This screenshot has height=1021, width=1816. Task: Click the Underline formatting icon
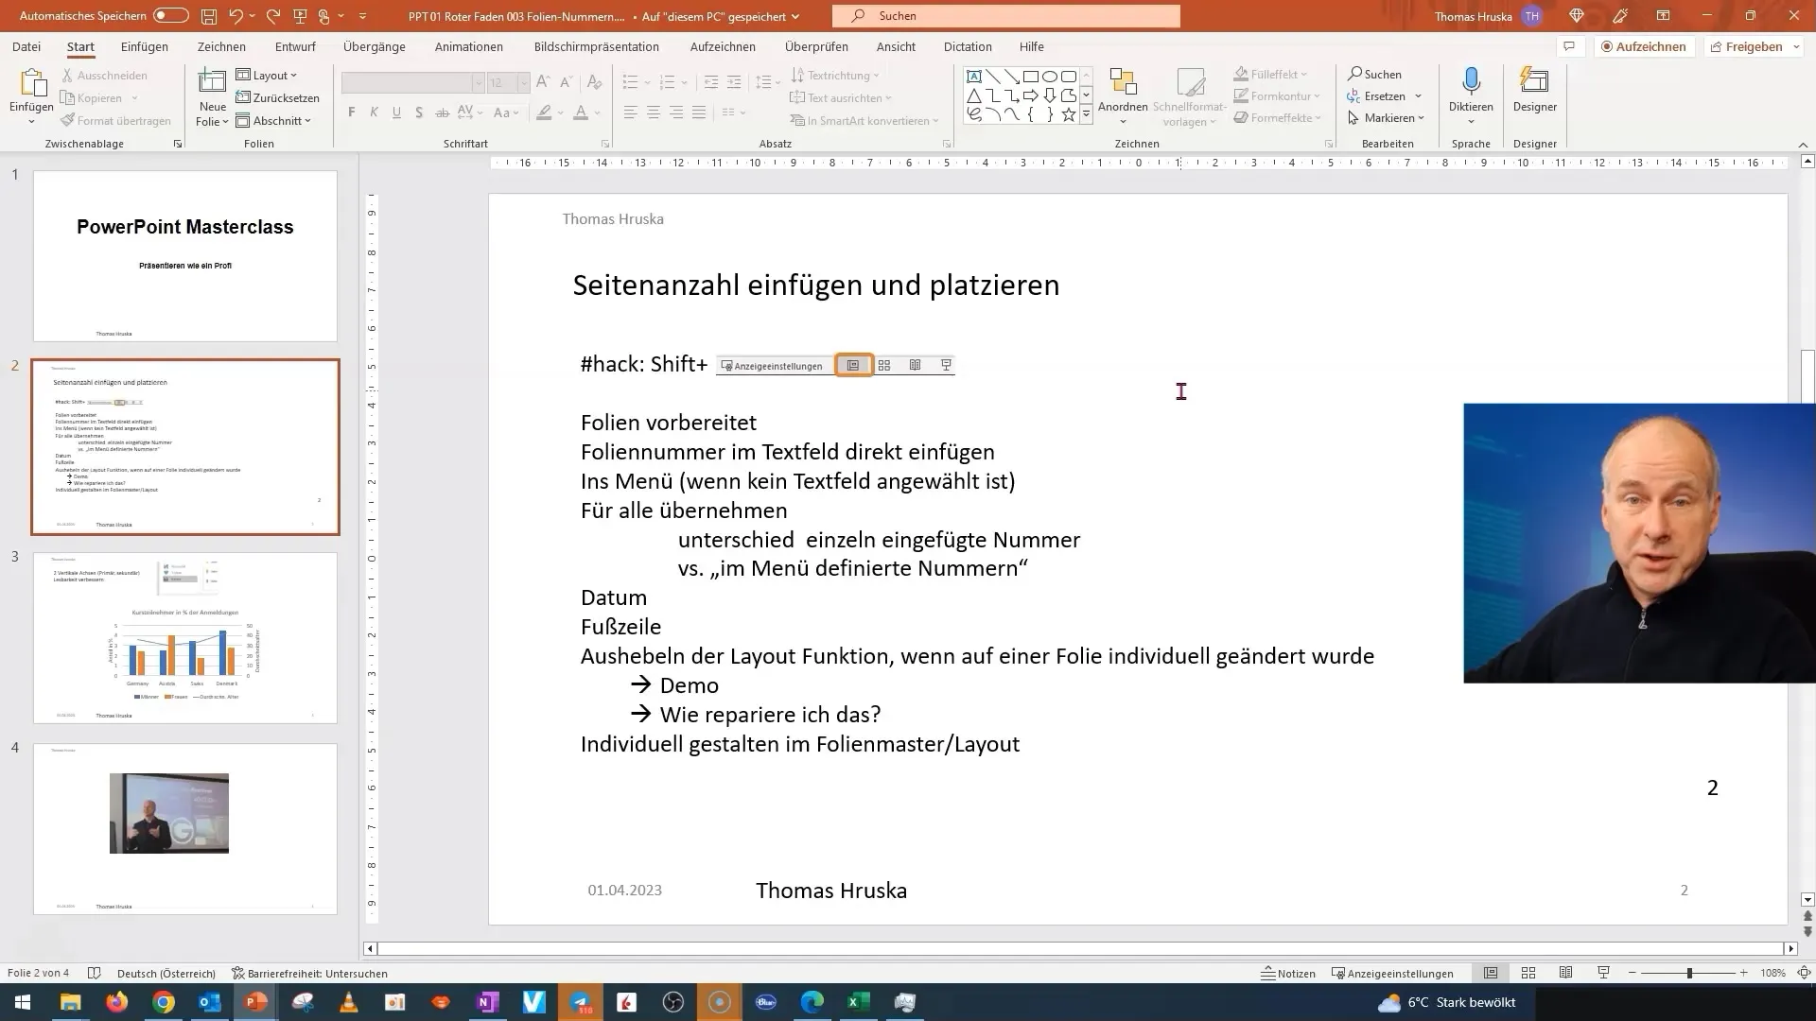point(398,113)
